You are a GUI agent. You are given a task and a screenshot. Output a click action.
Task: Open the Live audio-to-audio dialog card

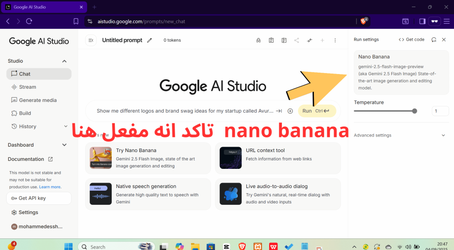pyautogui.click(x=278, y=194)
